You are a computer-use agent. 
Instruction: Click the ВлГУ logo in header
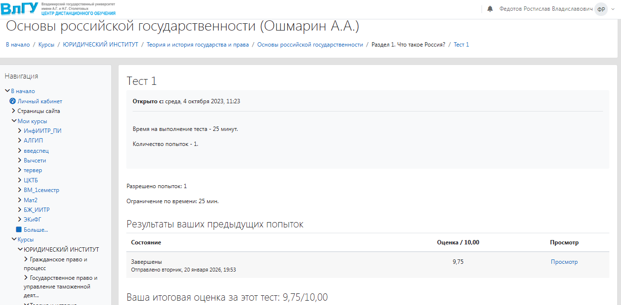(20, 9)
